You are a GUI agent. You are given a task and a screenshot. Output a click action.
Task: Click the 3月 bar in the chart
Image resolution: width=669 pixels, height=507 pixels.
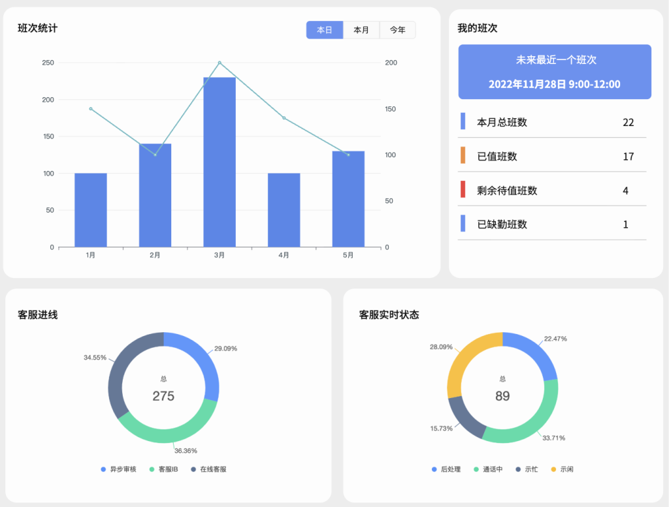pos(220,162)
